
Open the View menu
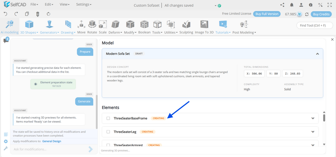(x=65, y=4)
